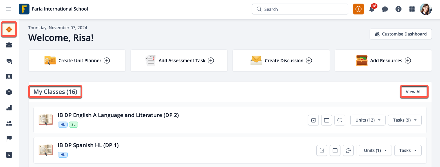Click View All classes button

tap(414, 92)
